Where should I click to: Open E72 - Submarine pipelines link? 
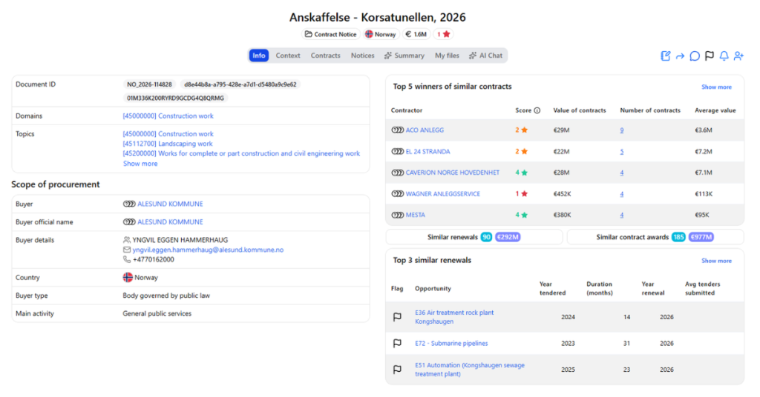click(x=451, y=344)
